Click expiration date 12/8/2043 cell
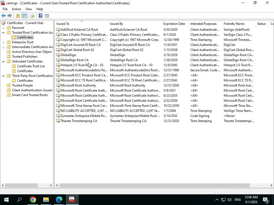 pyautogui.click(x=170, y=65)
